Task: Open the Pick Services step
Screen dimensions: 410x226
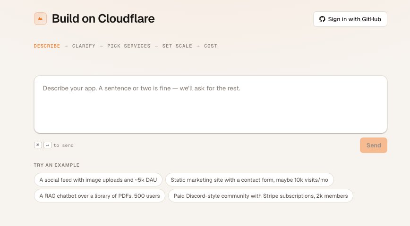Action: (x=128, y=46)
